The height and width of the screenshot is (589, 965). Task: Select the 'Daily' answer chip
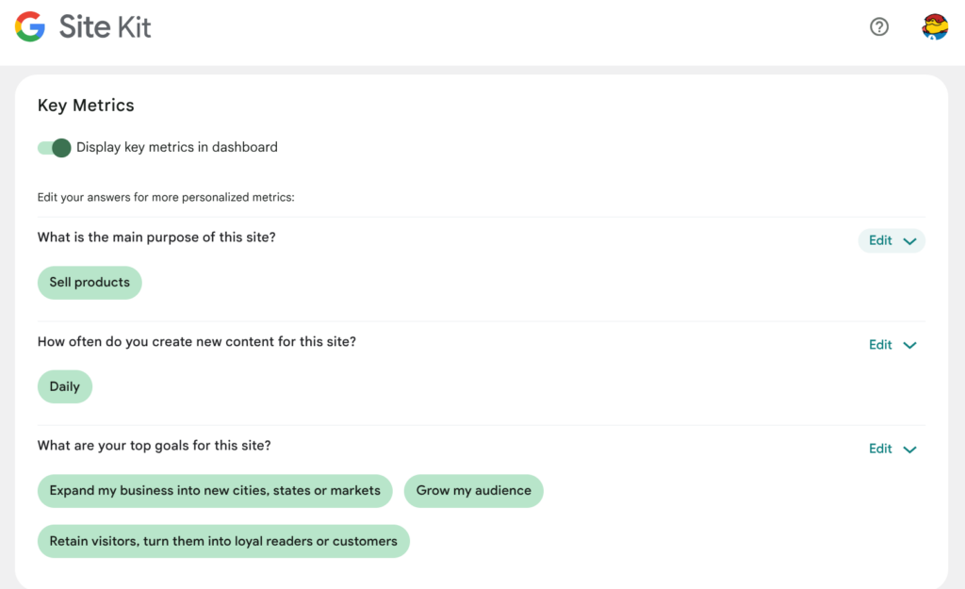(65, 386)
